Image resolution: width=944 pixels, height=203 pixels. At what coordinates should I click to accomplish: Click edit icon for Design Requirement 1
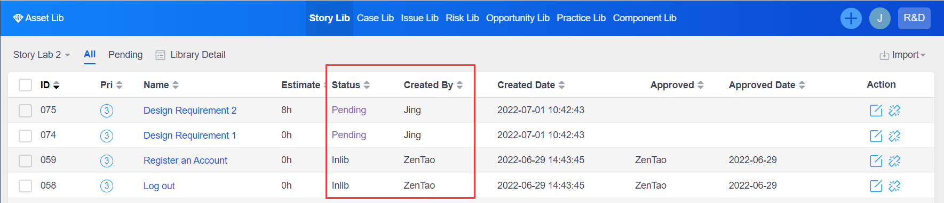click(876, 136)
